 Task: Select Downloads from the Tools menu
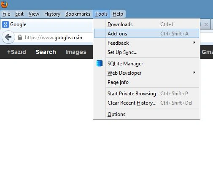click(x=146, y=24)
